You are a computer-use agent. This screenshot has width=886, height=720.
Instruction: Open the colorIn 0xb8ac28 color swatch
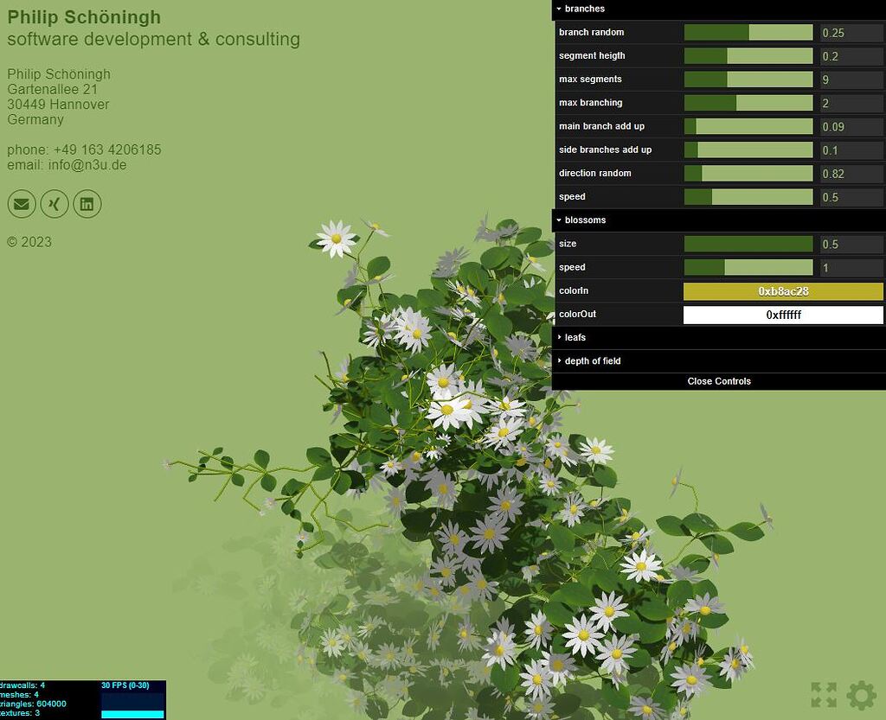783,291
